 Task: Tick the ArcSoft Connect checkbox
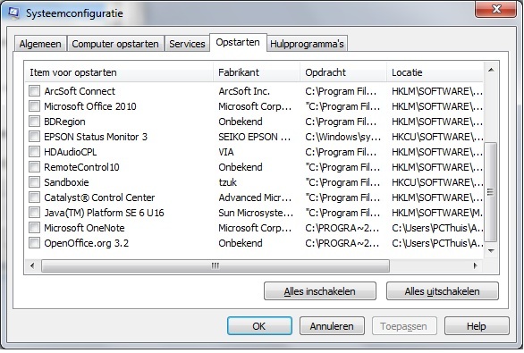[x=34, y=91]
